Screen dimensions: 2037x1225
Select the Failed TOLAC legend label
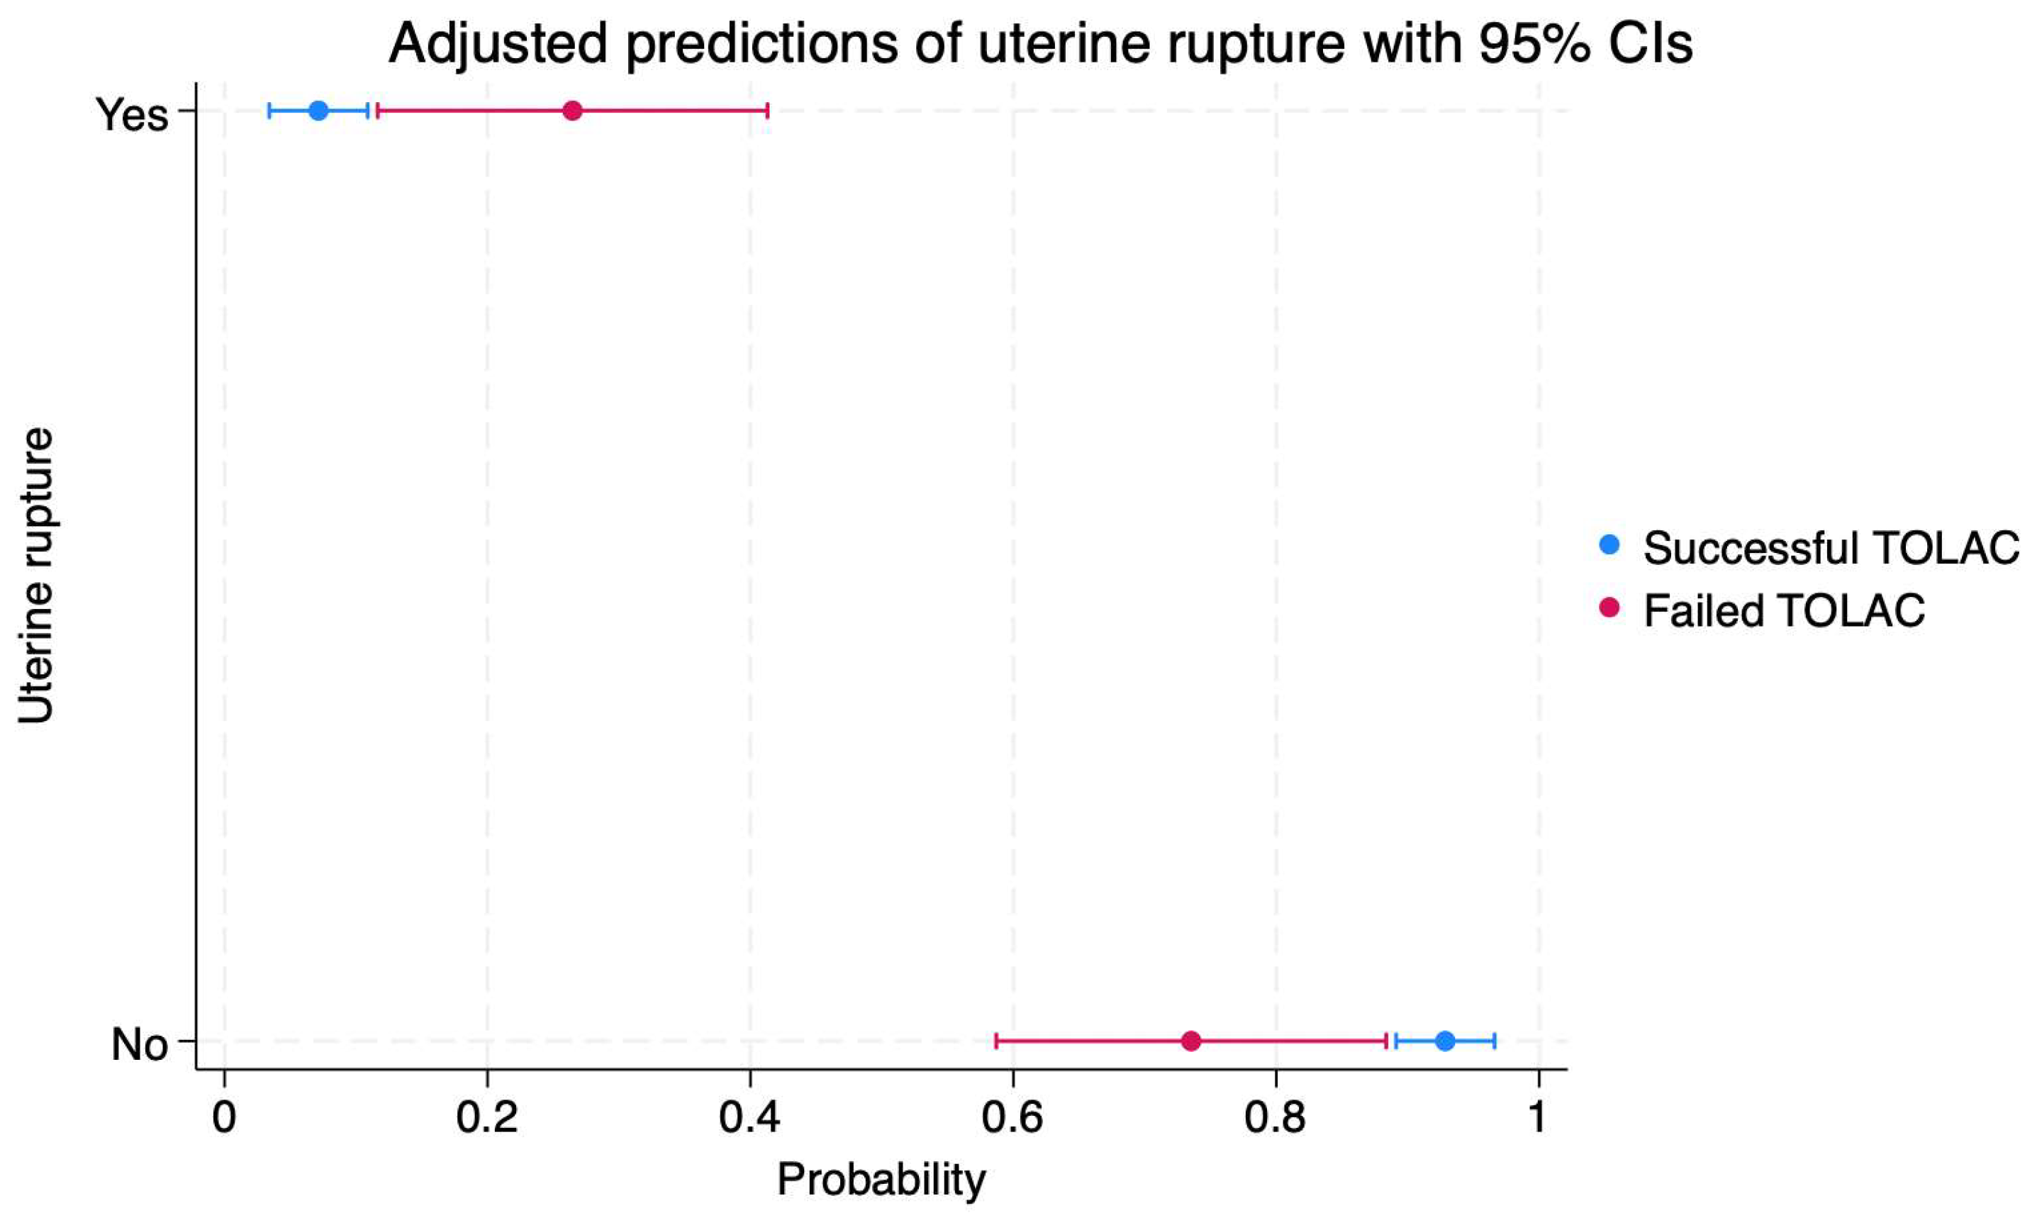coord(1784,611)
